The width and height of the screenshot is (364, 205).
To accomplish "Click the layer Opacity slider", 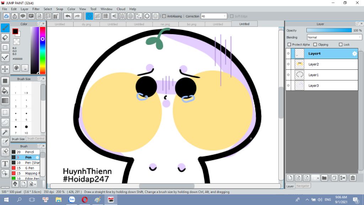I will click(x=329, y=31).
